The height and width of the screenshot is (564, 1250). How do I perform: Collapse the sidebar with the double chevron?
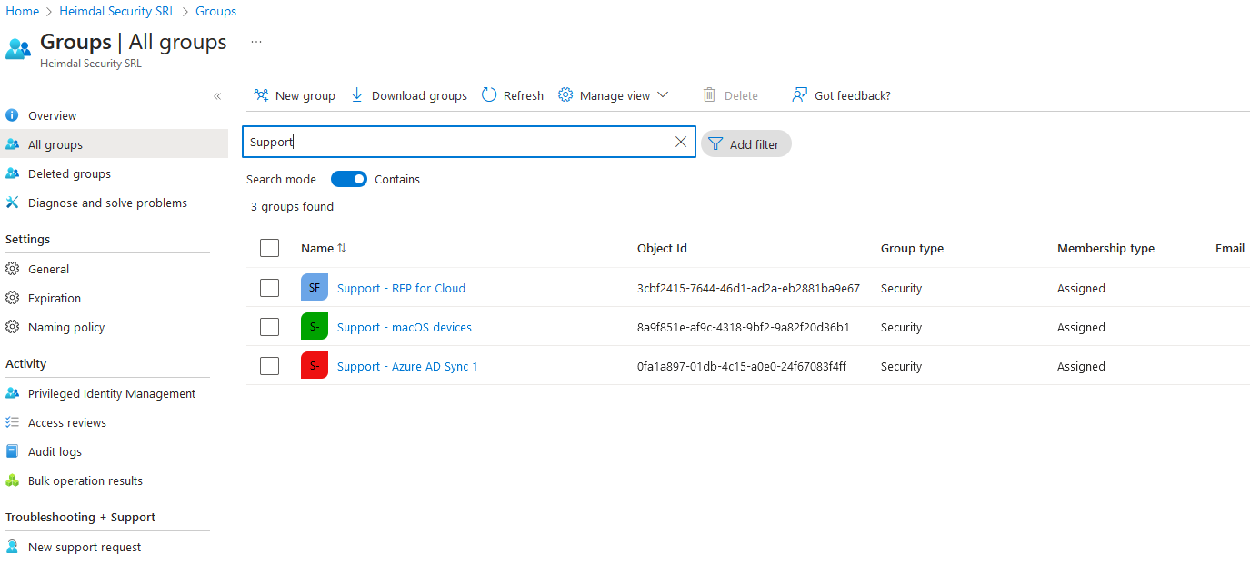pyautogui.click(x=217, y=96)
